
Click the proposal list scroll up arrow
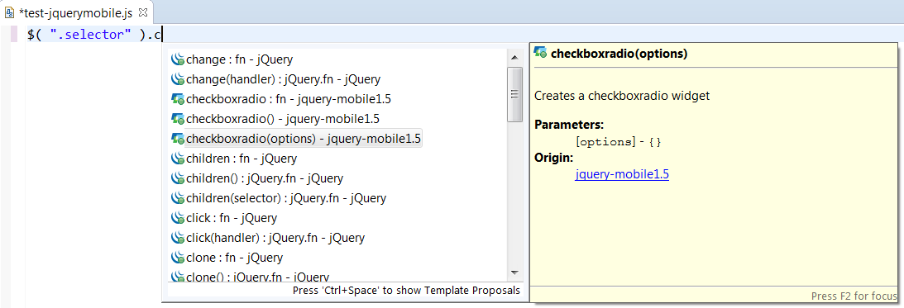[x=514, y=58]
